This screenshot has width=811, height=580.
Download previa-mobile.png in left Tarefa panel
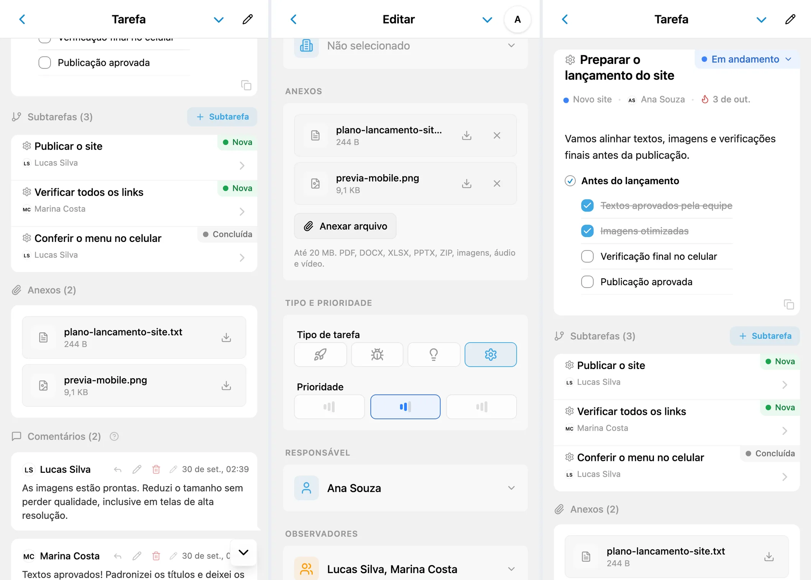click(x=226, y=386)
